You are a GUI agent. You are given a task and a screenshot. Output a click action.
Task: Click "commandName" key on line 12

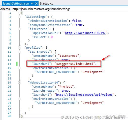43,56
